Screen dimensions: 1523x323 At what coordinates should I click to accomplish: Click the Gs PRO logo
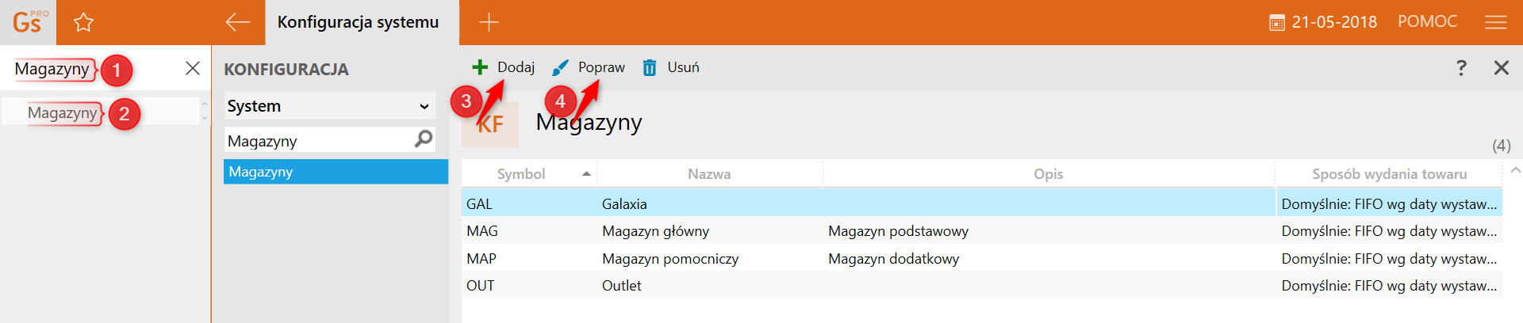[29, 22]
